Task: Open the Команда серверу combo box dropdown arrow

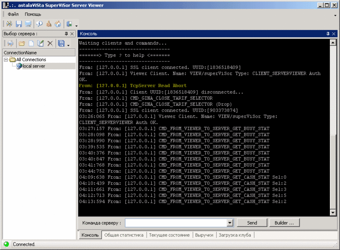Action: point(230,223)
